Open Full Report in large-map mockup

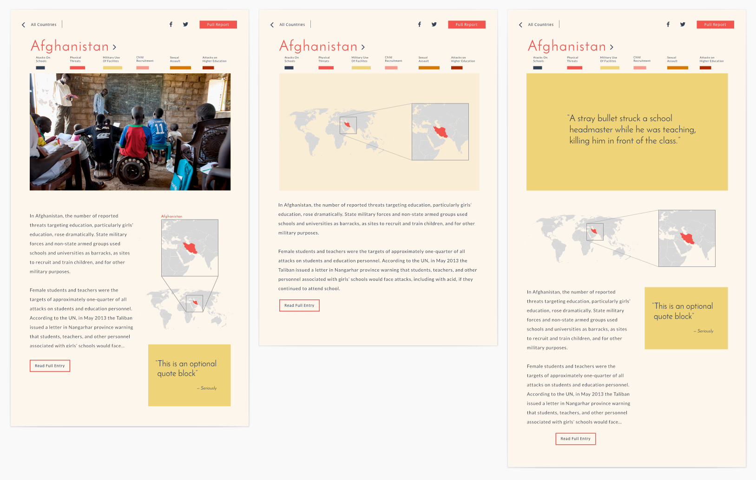pos(467,25)
